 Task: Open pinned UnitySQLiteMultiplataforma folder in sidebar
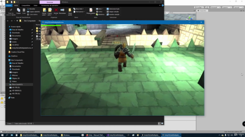[21, 48]
